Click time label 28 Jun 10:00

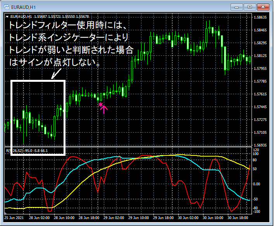[x=64, y=218]
